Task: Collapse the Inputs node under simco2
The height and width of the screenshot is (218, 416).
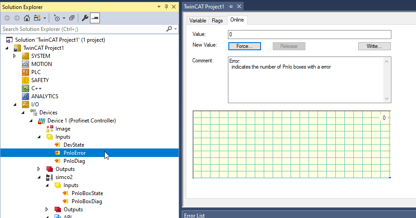Action: 47,185
